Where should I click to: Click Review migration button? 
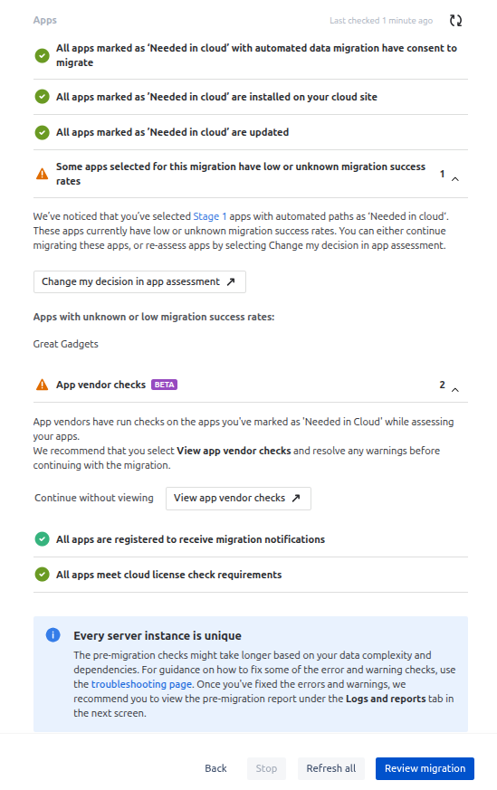[425, 768]
